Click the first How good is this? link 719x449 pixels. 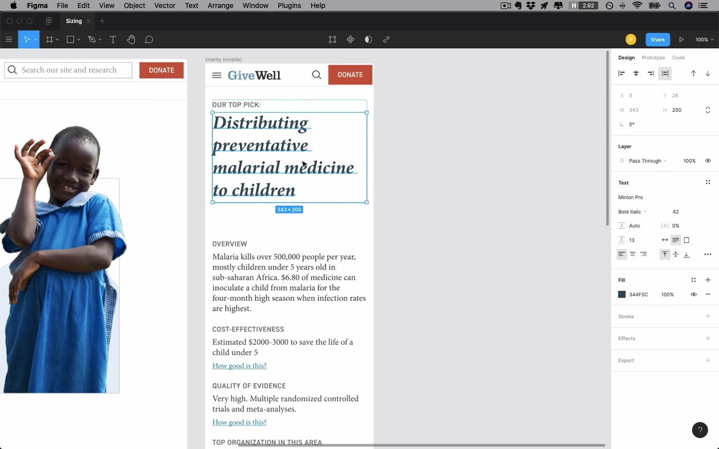[239, 366]
